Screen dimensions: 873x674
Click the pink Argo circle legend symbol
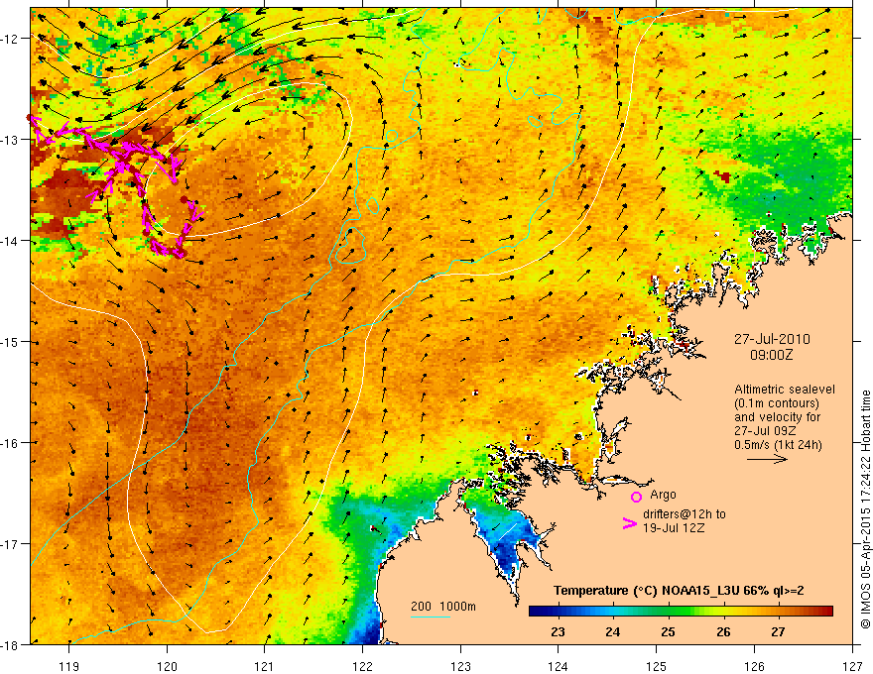tap(636, 497)
